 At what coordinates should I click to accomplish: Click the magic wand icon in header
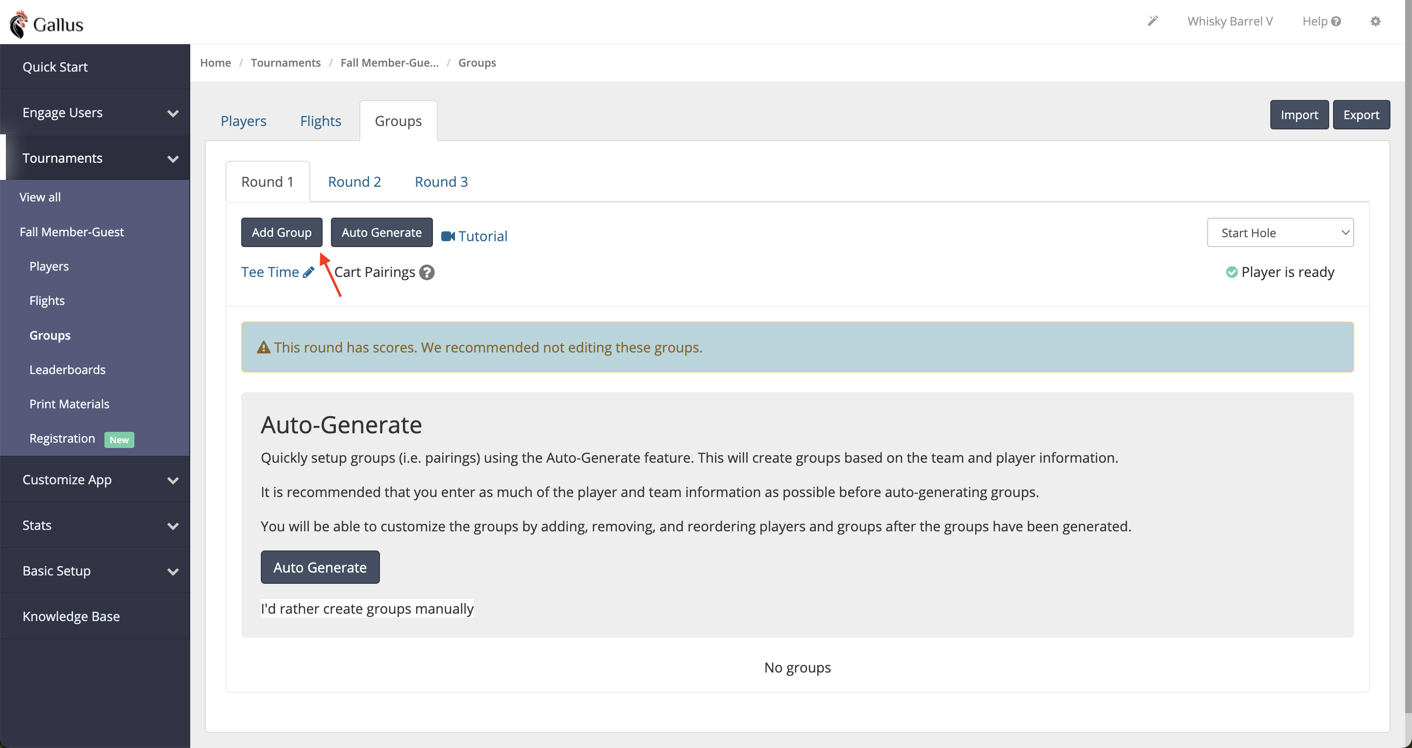click(1153, 21)
